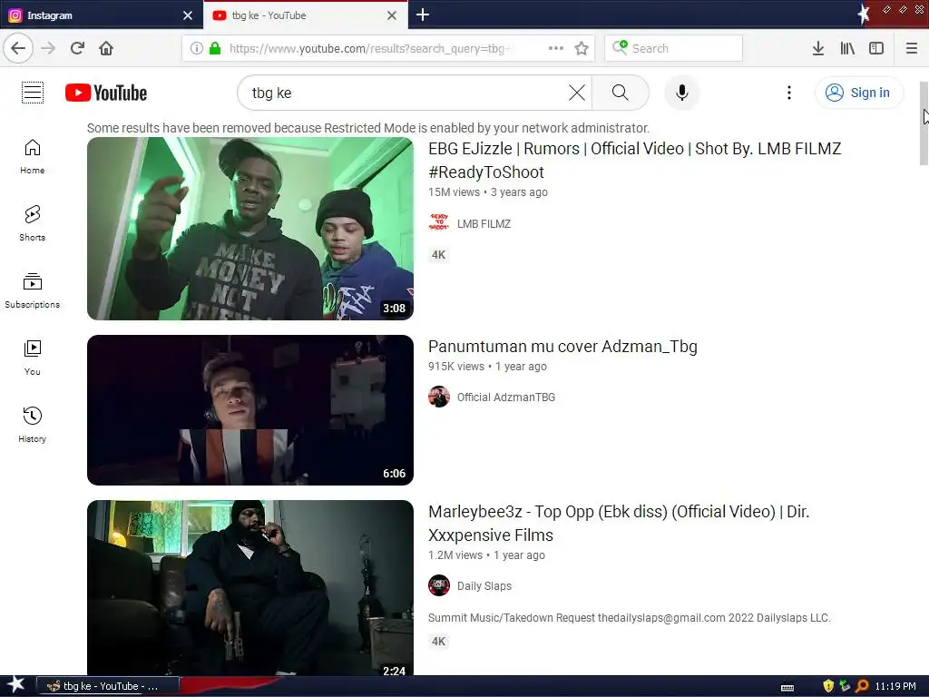Open the taskbar start star button

15,685
